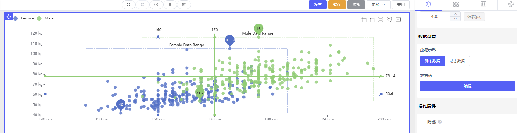Click the move handle icon on chart

pos(9,16)
